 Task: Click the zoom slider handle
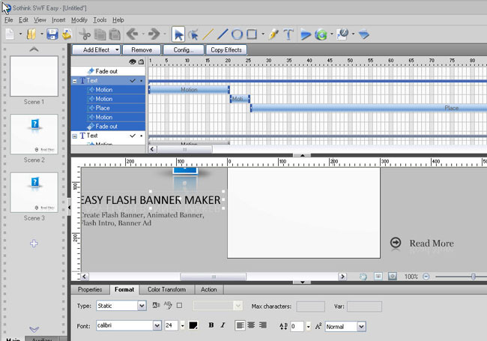tap(473, 277)
